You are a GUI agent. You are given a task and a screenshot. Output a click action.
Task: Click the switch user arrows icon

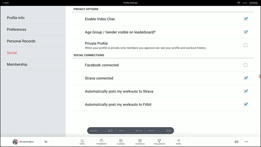[x=46, y=142]
